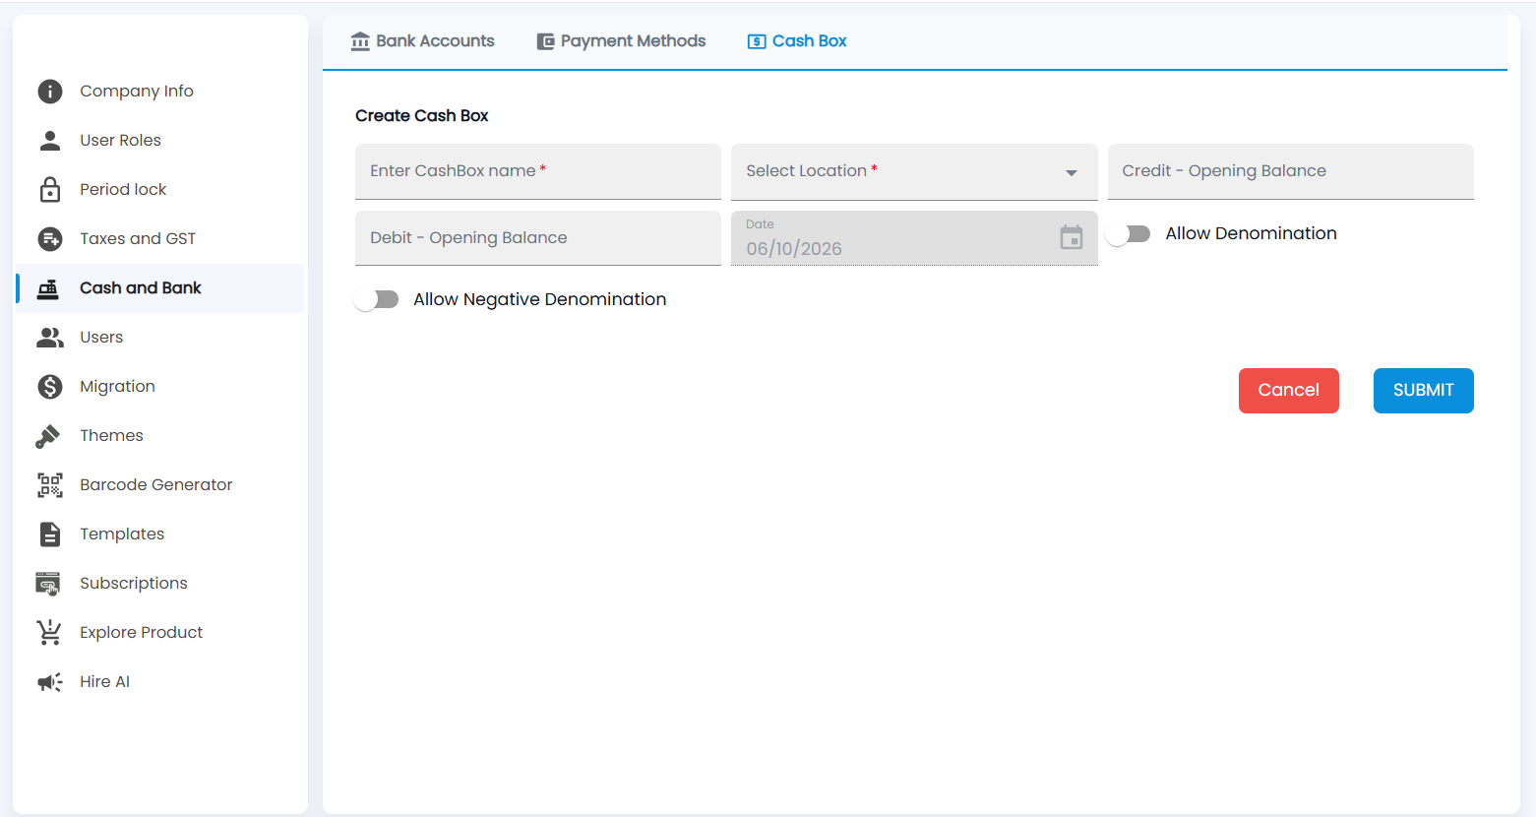This screenshot has width=1536, height=817.
Task: Select the Cash Box tab
Action: [798, 41]
